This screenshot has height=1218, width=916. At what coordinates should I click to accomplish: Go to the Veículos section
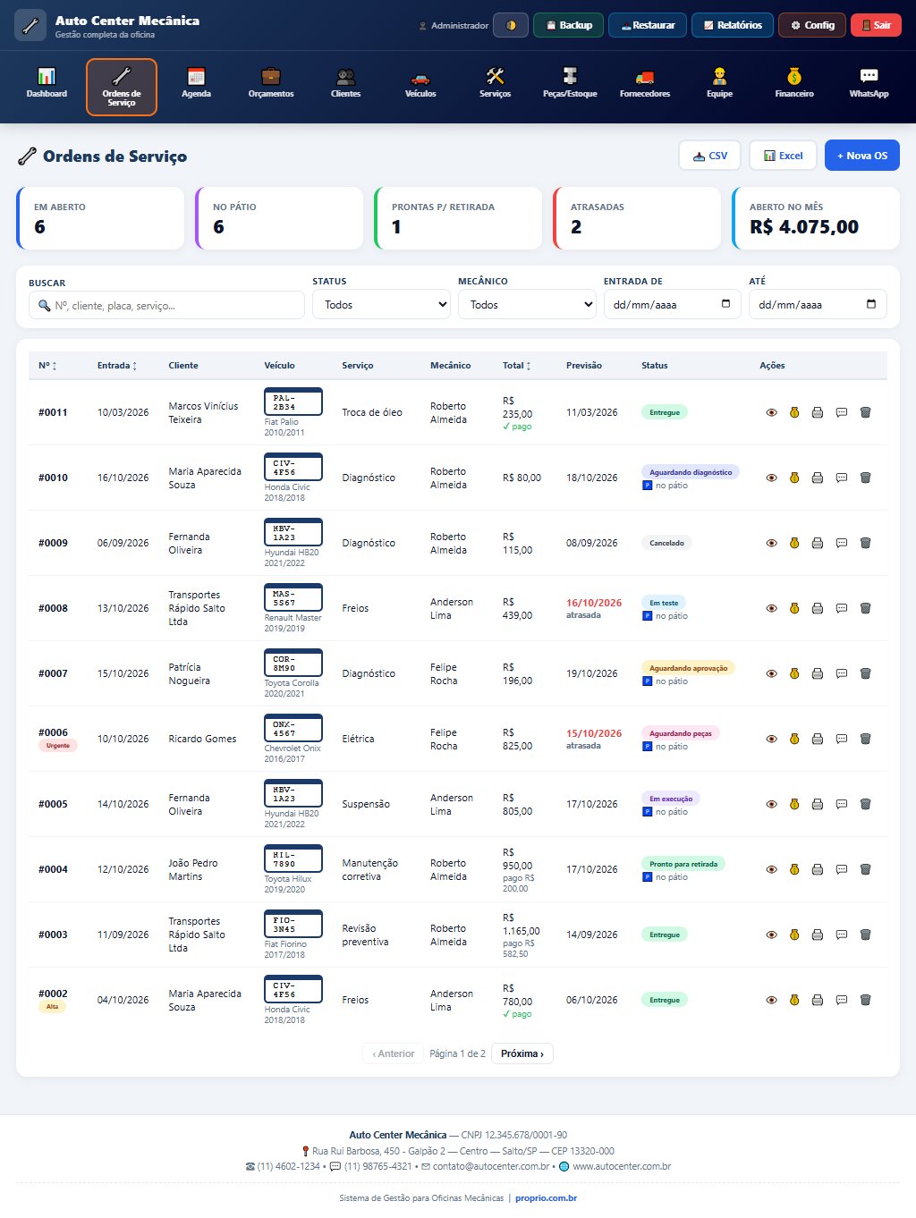(x=420, y=83)
